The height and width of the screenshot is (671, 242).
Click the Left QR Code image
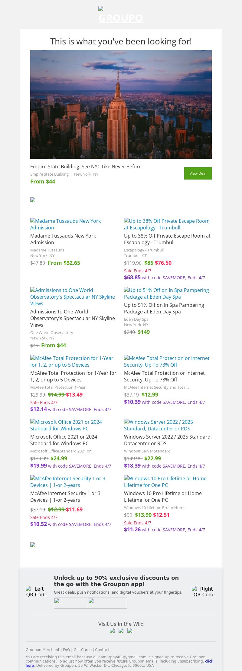pos(37,592)
